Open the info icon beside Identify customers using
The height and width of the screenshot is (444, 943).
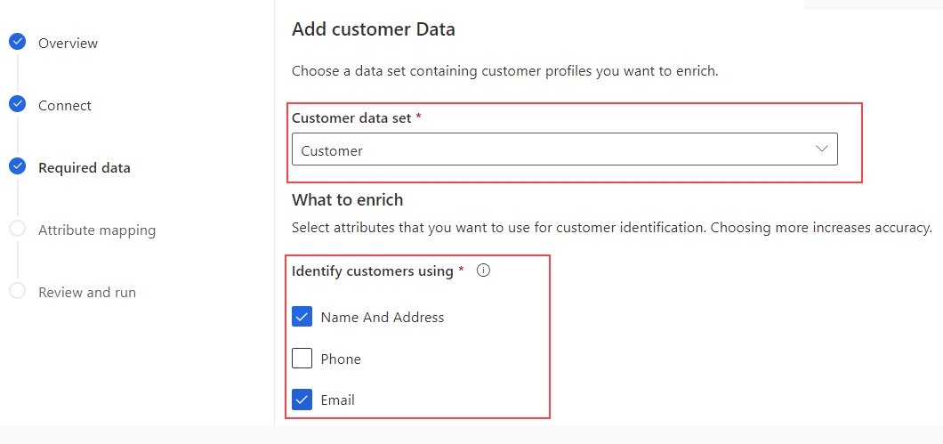[483, 270]
